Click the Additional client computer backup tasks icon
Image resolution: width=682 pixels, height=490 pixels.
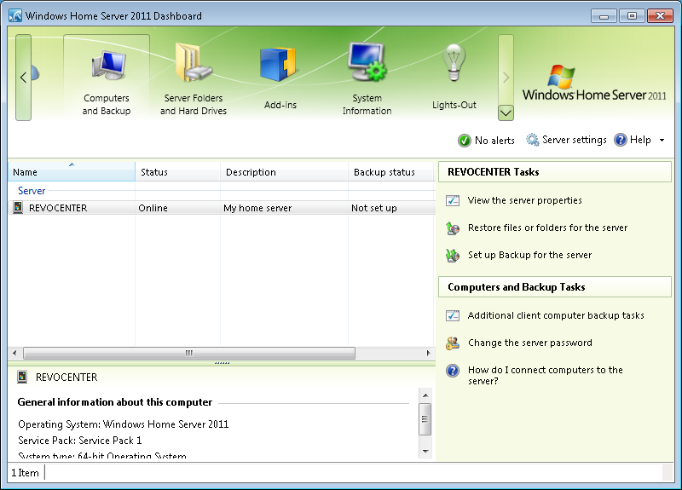(x=453, y=315)
